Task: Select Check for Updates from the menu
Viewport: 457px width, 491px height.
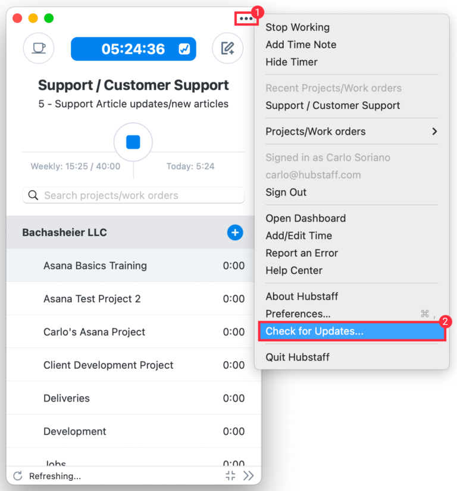Action: pos(352,331)
